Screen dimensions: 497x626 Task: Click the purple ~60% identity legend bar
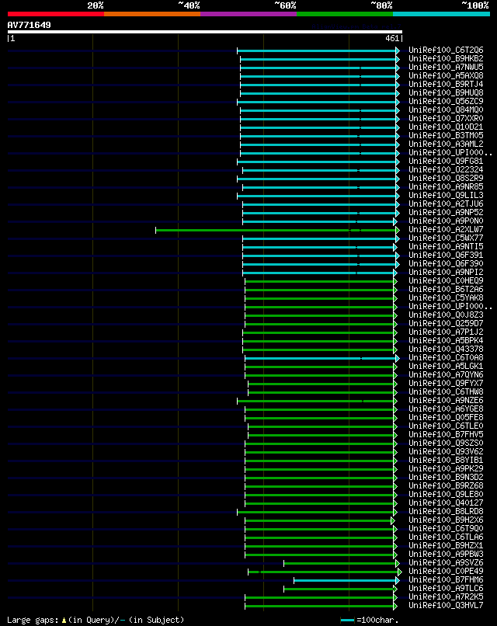248,14
